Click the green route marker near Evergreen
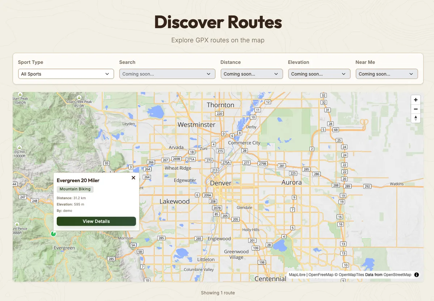434x301 pixels. (x=54, y=234)
